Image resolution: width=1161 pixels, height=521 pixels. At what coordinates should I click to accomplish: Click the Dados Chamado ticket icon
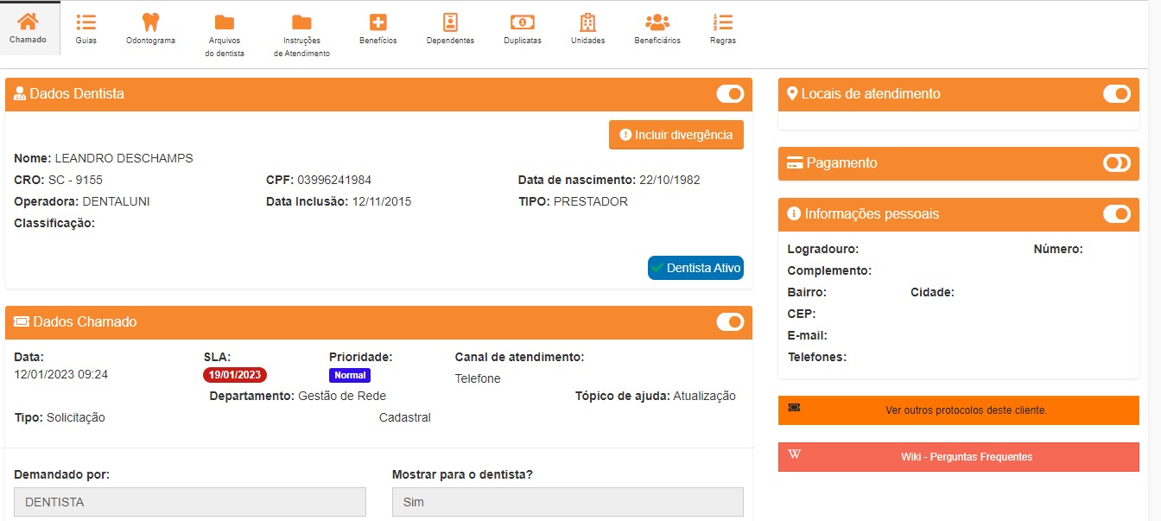22,321
